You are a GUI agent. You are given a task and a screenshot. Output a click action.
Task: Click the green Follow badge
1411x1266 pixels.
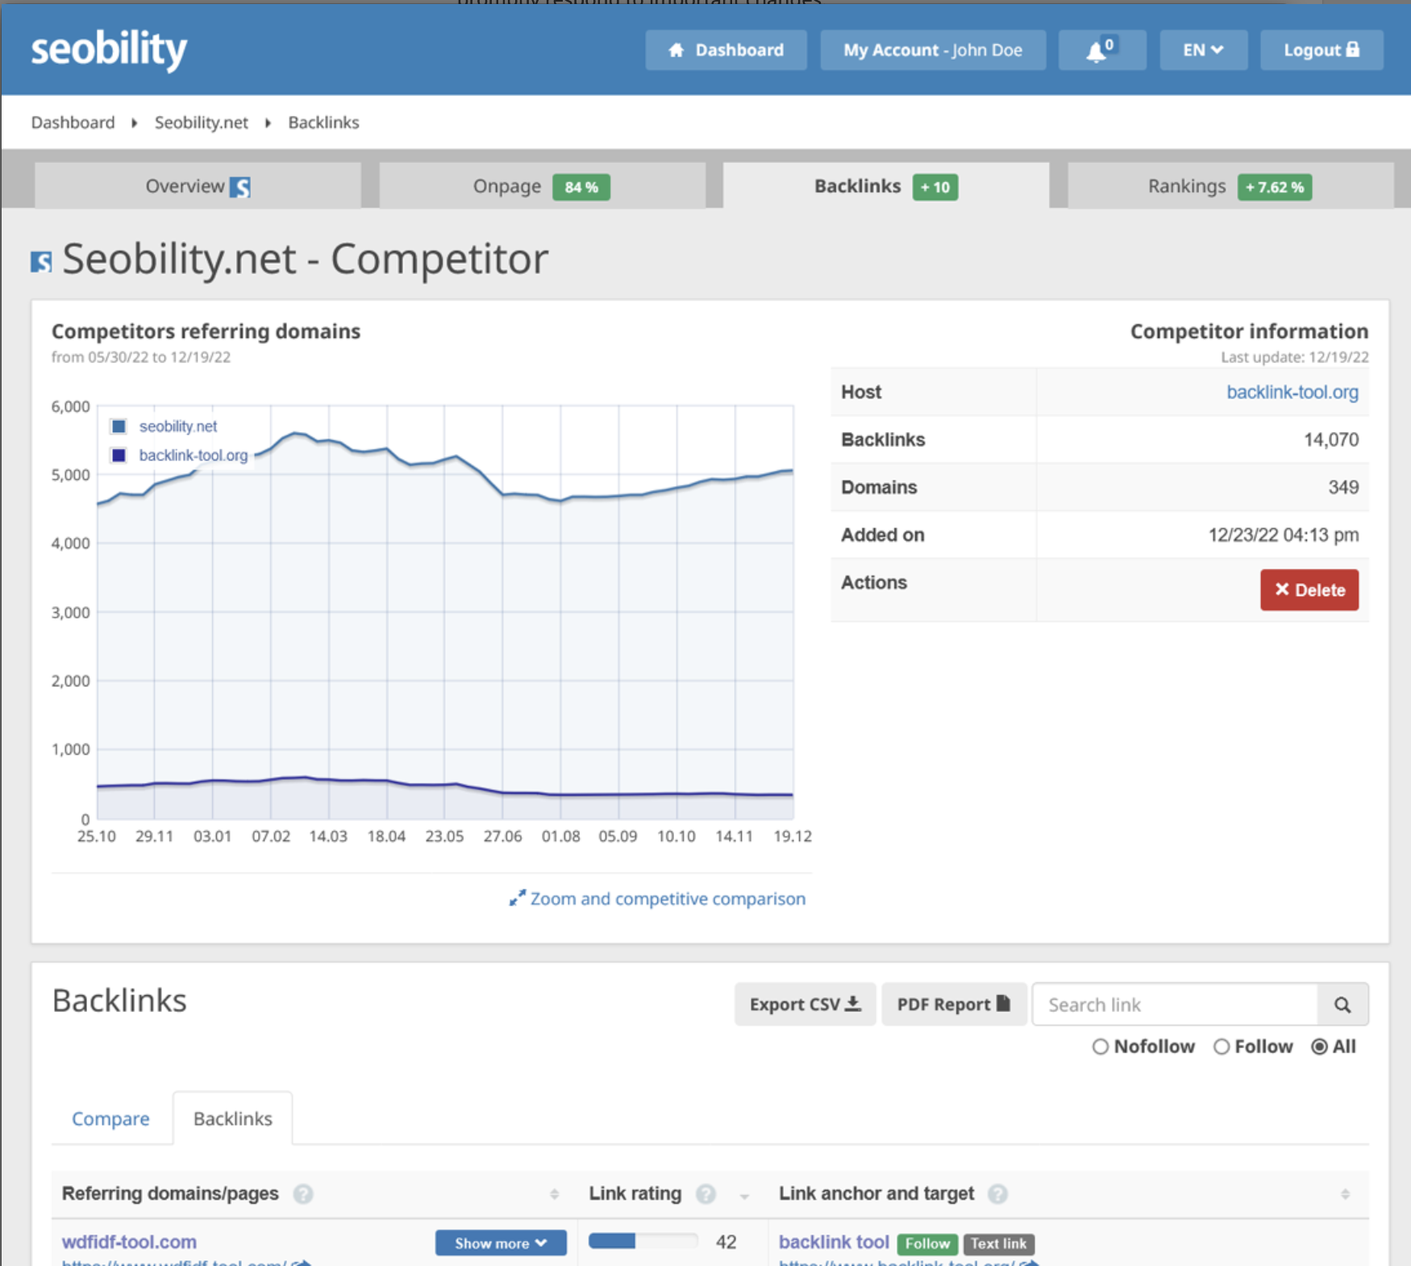pos(927,1243)
